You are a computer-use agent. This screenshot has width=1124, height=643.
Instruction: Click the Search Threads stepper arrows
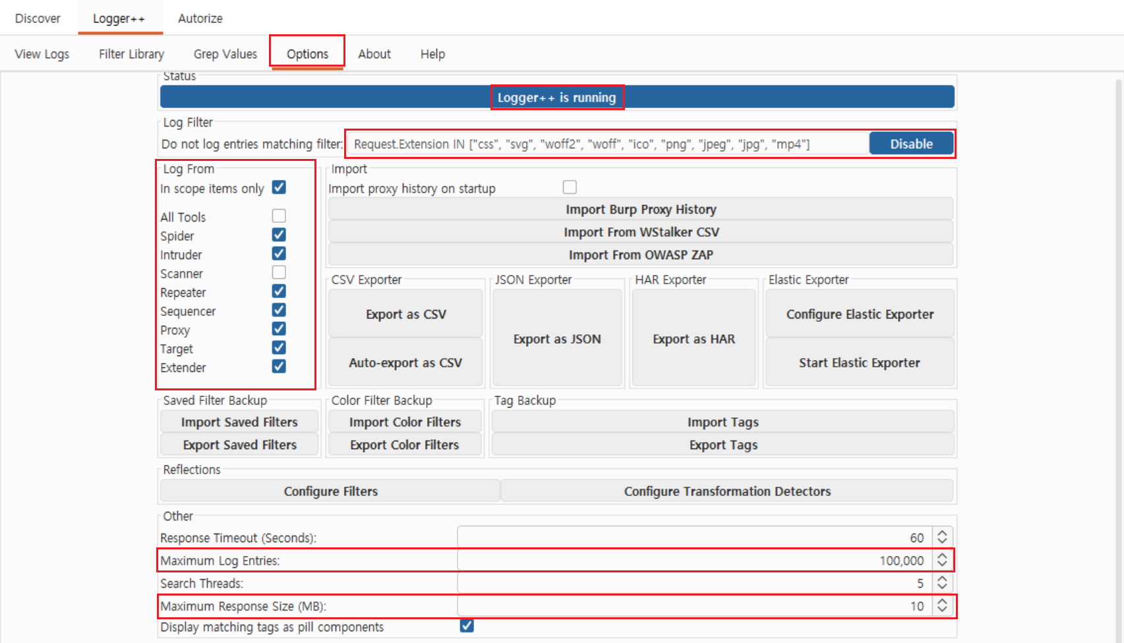(943, 583)
